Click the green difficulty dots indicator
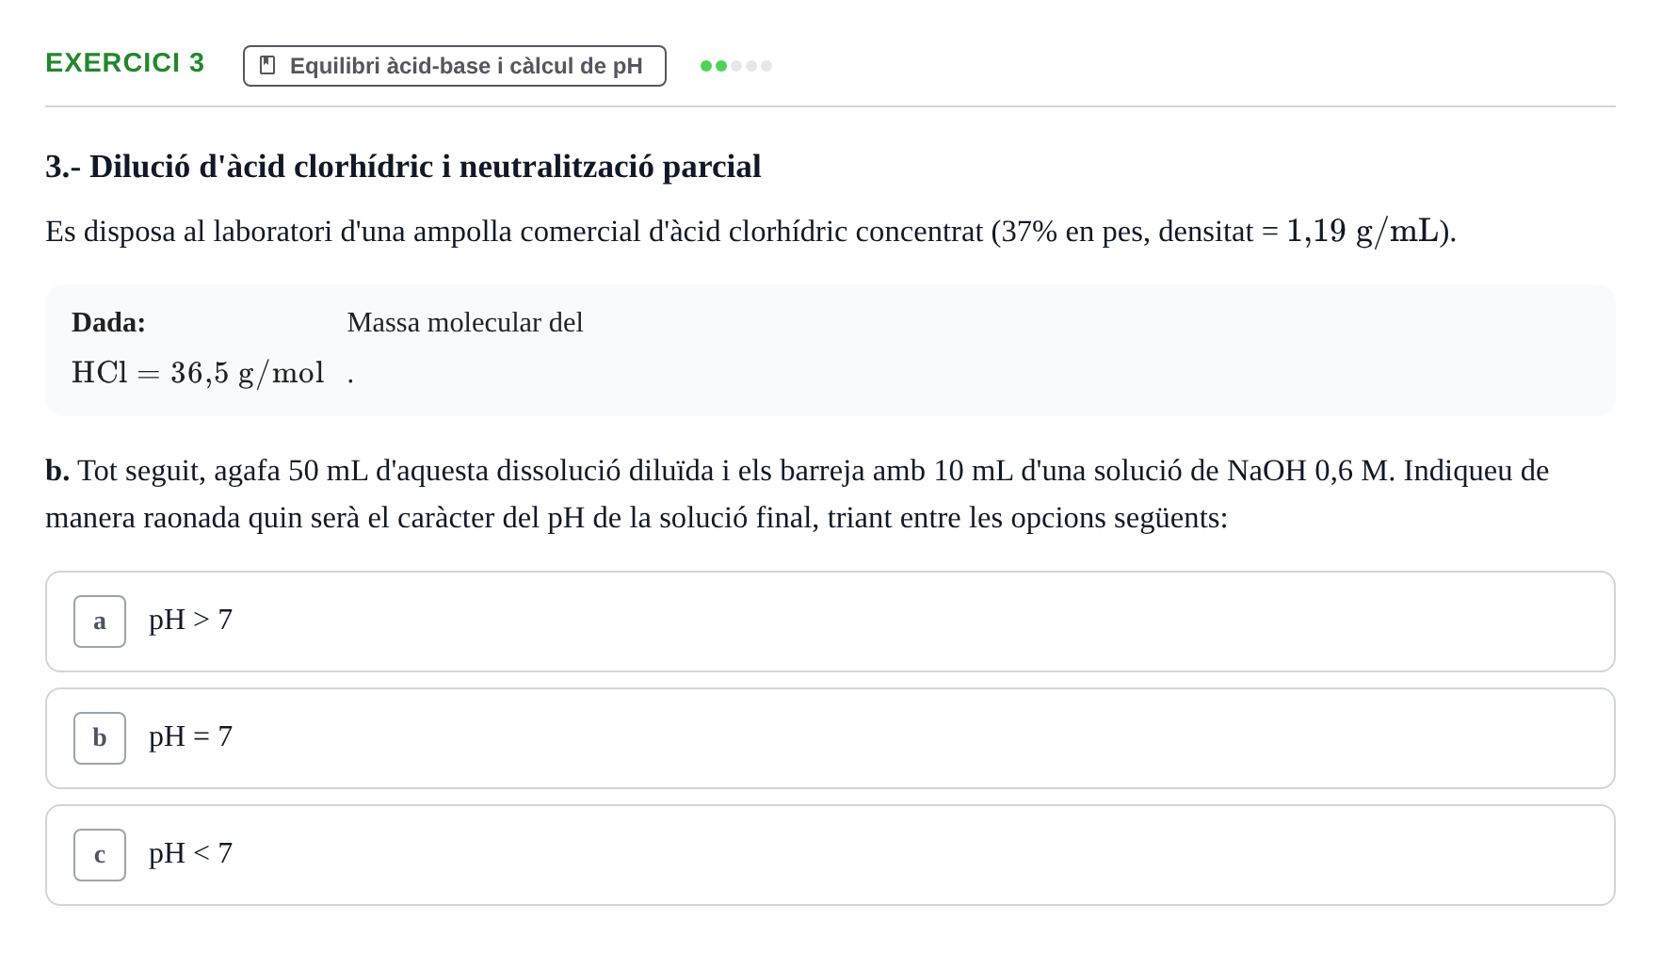 pos(736,66)
